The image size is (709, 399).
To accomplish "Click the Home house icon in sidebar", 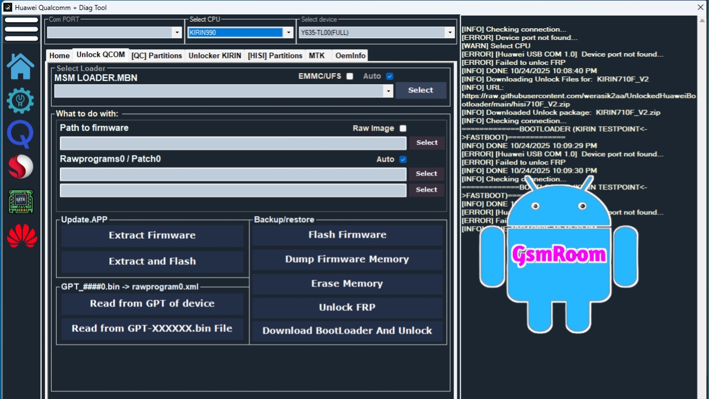I will (x=20, y=66).
